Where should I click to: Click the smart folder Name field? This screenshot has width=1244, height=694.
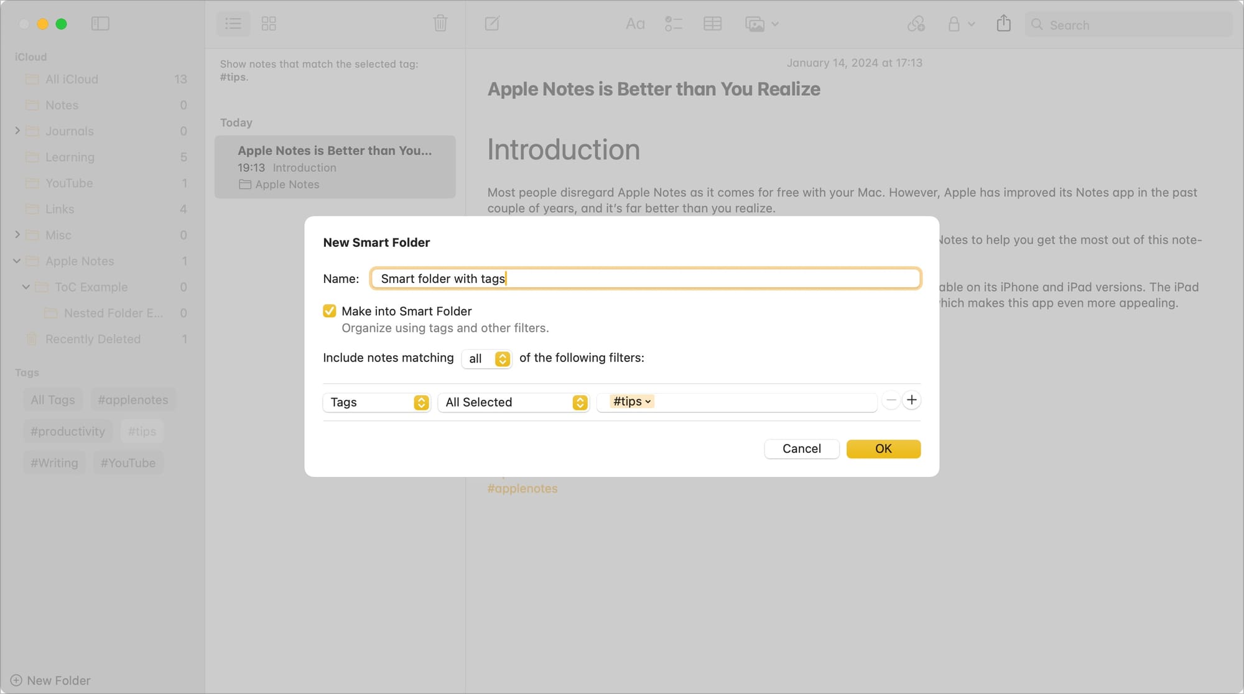pyautogui.click(x=645, y=279)
